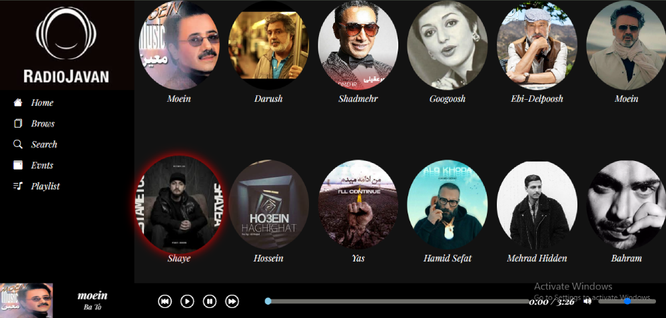Click the now-playing artist name moein
Image resolution: width=666 pixels, height=318 pixels.
coord(93,295)
